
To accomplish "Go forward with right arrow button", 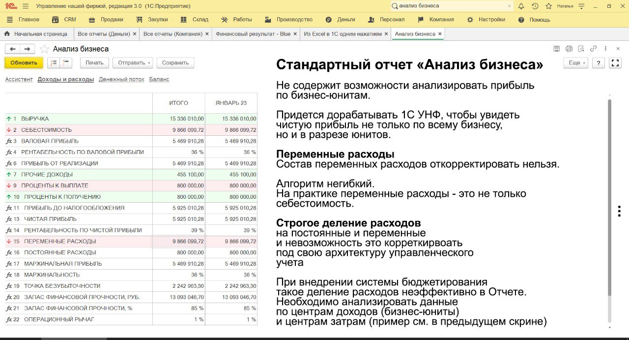I will pyautogui.click(x=28, y=49).
